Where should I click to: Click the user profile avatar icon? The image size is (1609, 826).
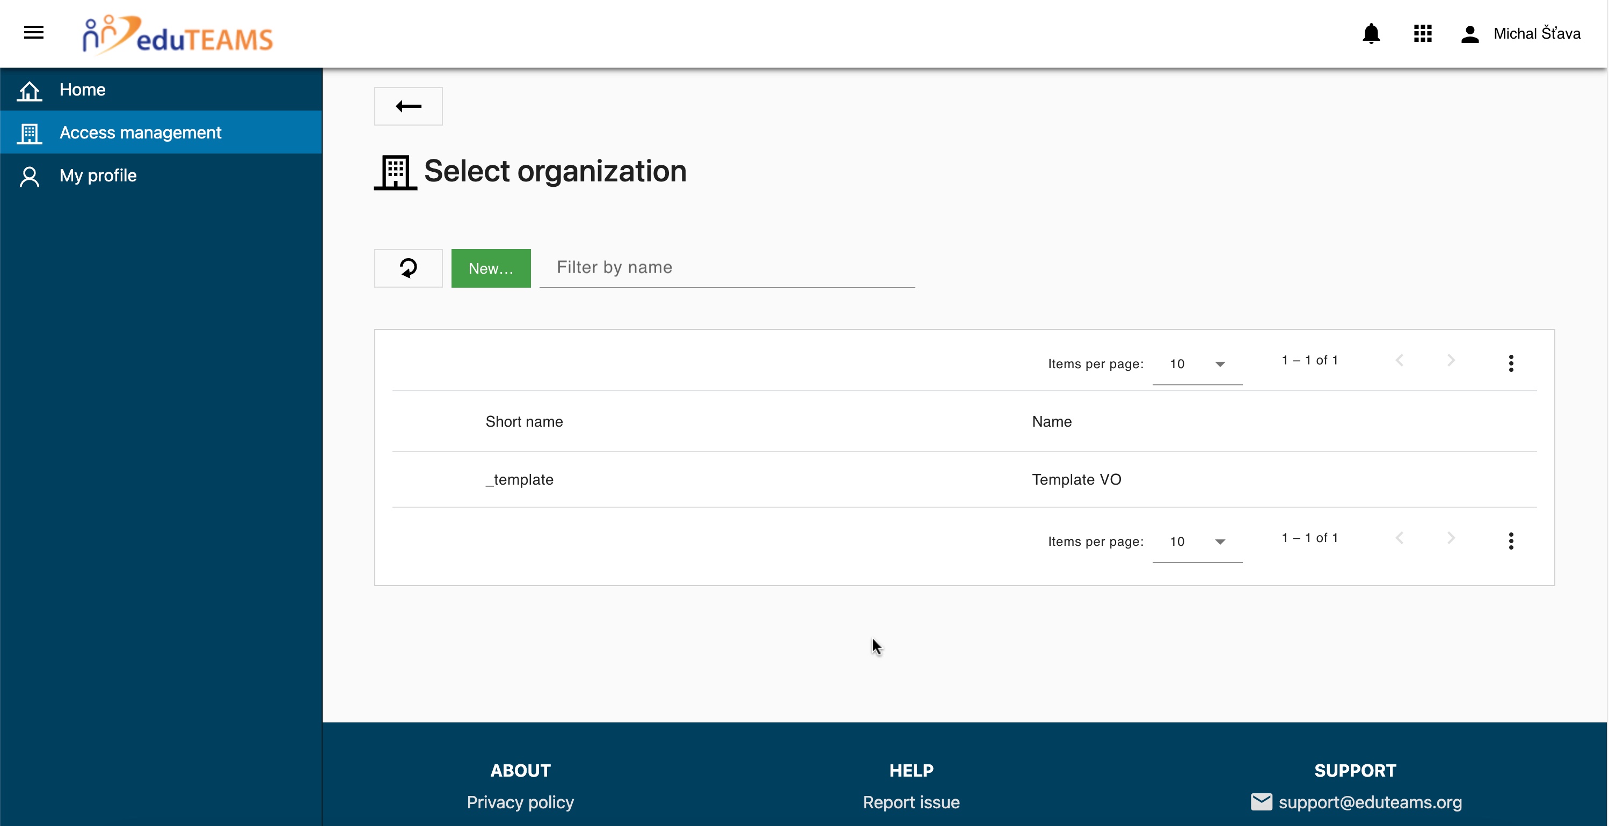coord(1470,34)
